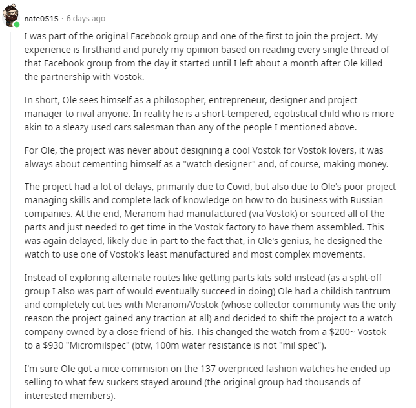Screen dimensions: 416x408
Task: Click the paragraph starting "For Ole, the project"
Action: click(x=205, y=158)
